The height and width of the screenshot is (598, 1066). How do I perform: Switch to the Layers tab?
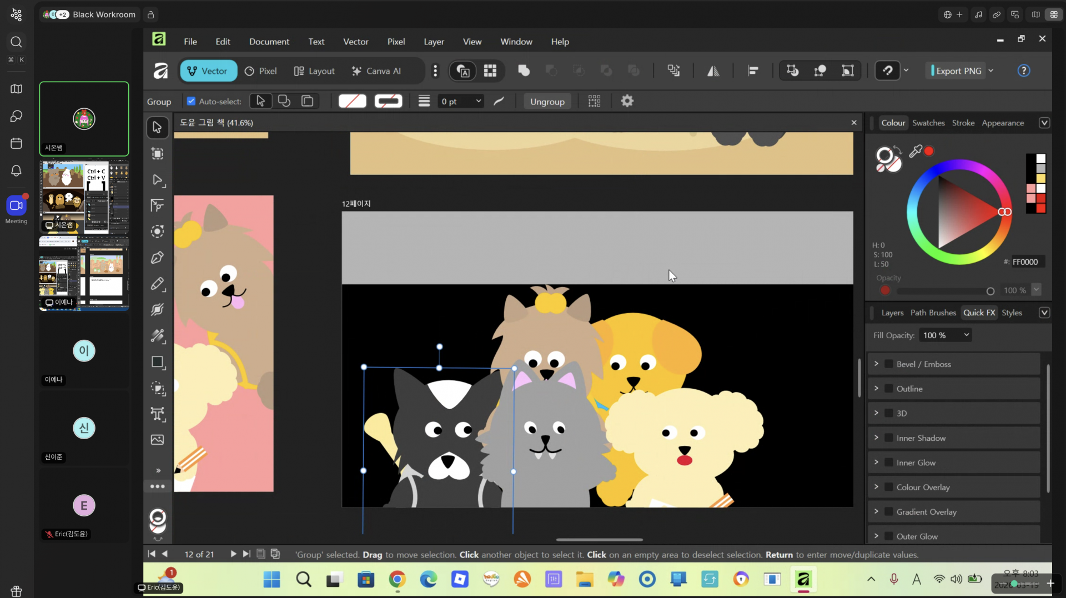tap(892, 313)
